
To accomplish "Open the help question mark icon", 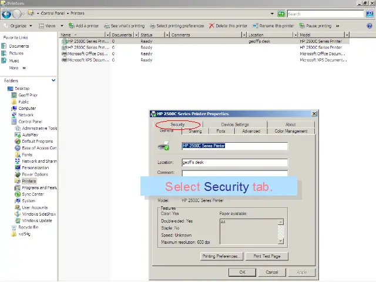I will coord(370,26).
